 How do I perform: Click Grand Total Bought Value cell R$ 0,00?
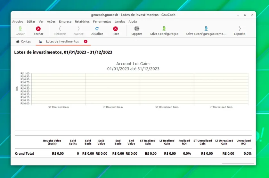(58, 153)
